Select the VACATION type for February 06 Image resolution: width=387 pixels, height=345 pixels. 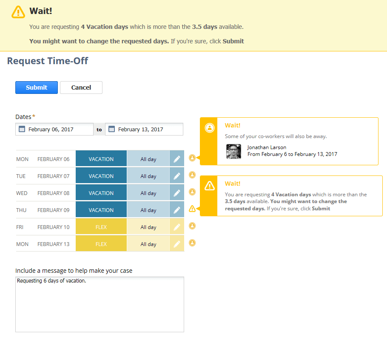coord(101,159)
